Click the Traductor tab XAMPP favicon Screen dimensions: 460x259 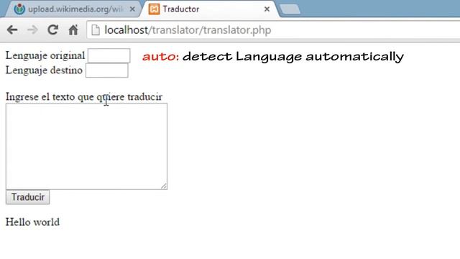click(x=154, y=9)
